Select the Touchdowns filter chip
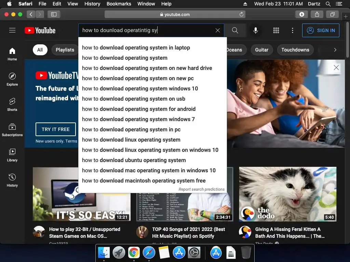This screenshot has width=350, height=262. [x=295, y=50]
